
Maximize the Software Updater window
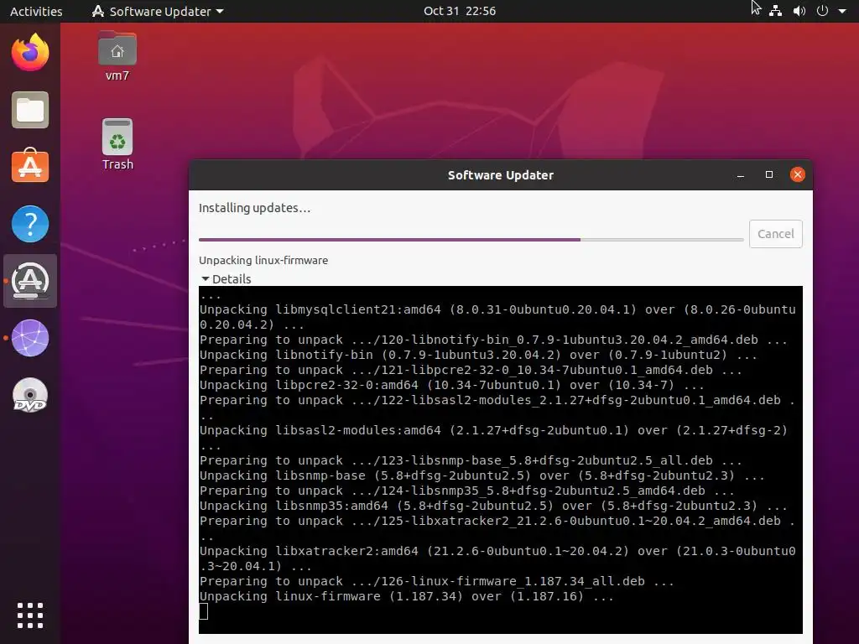click(769, 174)
